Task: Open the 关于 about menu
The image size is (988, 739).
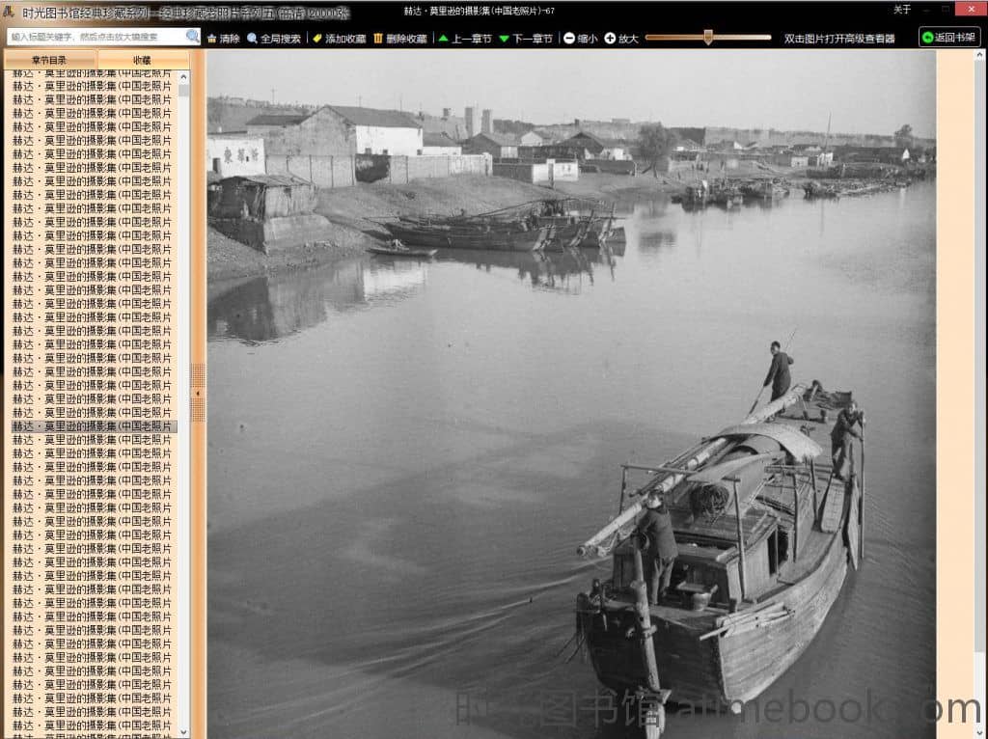Action: pos(902,10)
